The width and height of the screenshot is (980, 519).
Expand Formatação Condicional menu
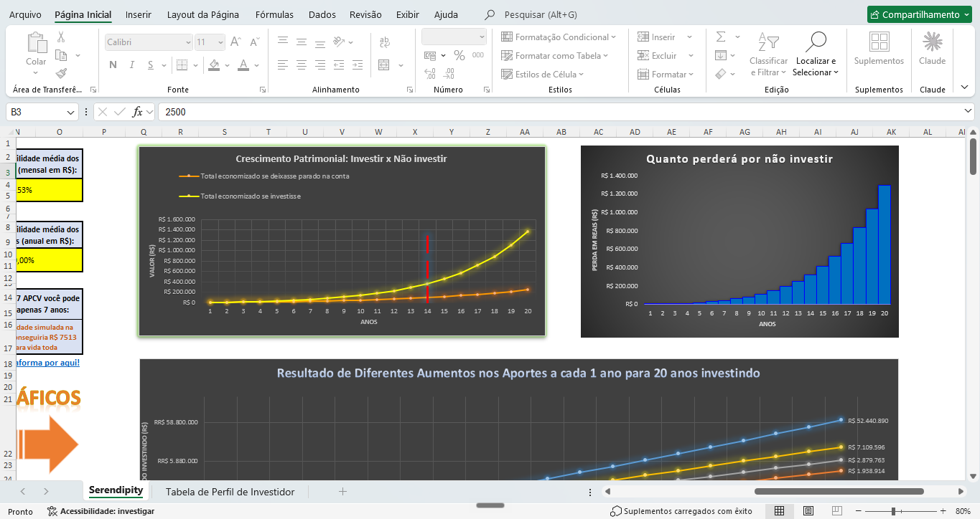[x=558, y=37]
